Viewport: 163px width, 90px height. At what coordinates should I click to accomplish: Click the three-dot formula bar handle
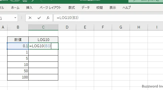click(x=22, y=18)
